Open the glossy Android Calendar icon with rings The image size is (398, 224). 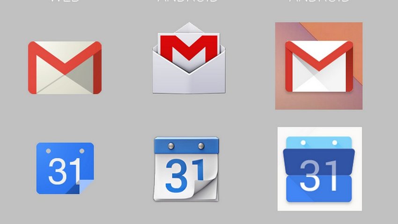pos(186,169)
